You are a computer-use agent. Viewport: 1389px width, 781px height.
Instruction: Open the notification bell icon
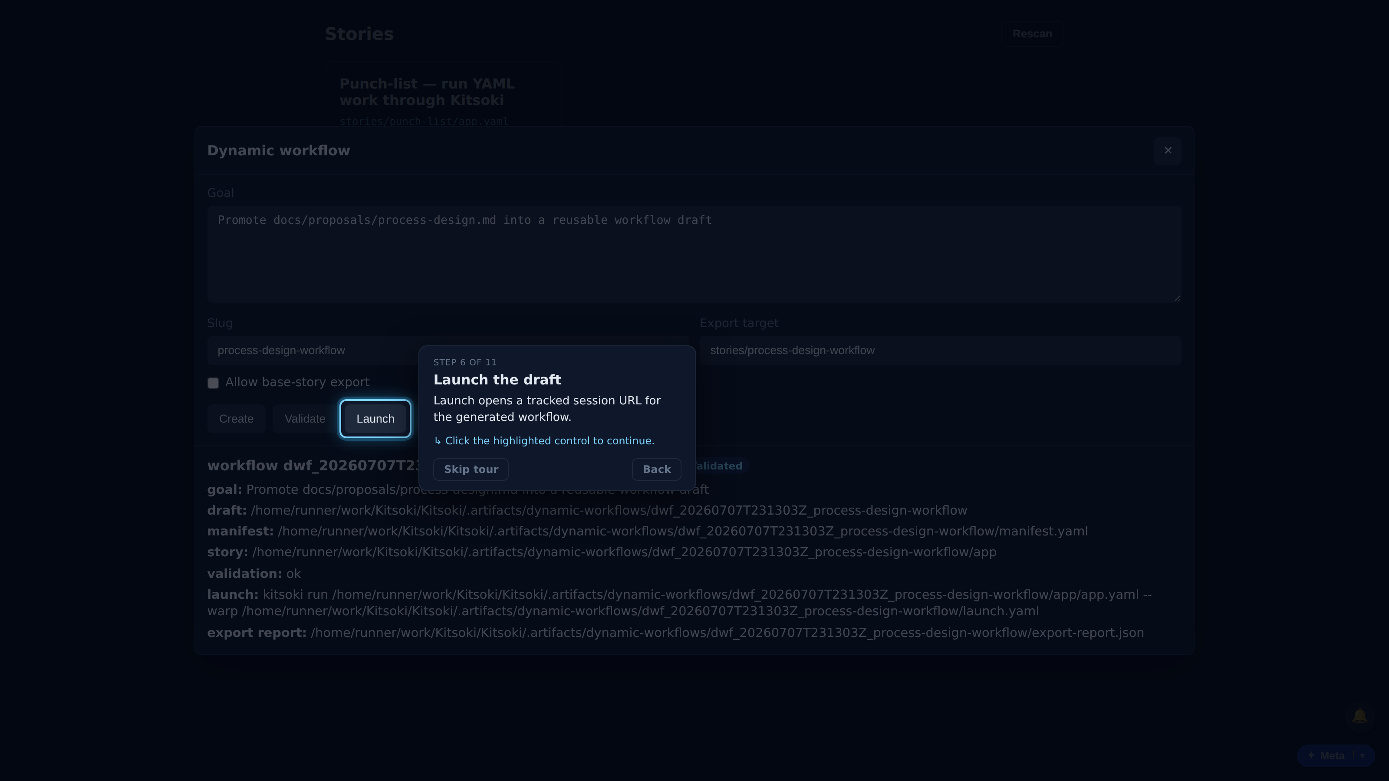point(1359,716)
